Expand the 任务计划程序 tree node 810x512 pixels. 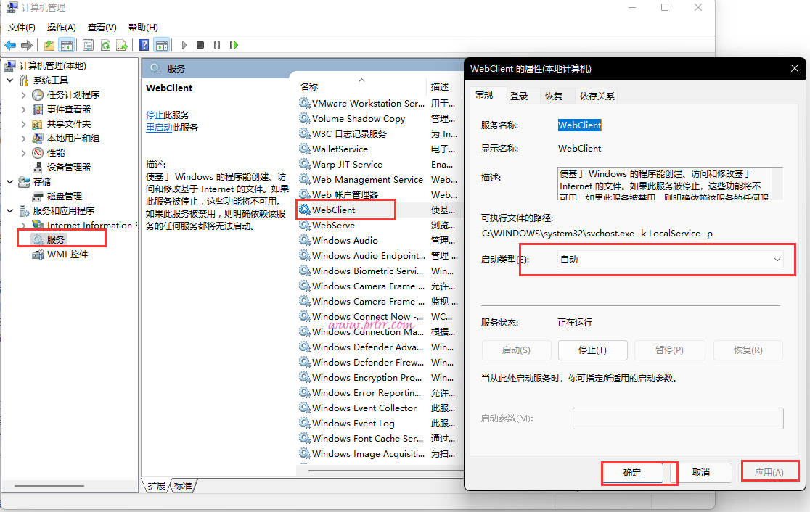pos(23,95)
